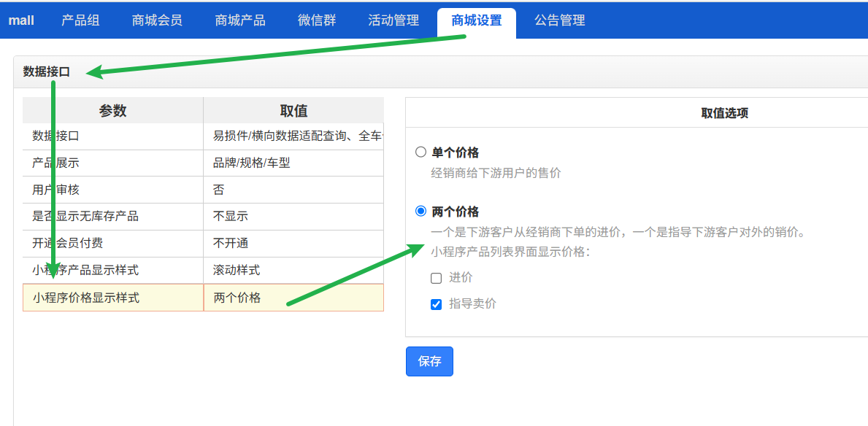
Task: Go to the 商城产品 tab
Action: (x=240, y=20)
